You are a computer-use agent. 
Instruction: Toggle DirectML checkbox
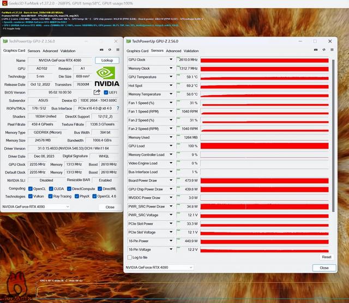100,189
